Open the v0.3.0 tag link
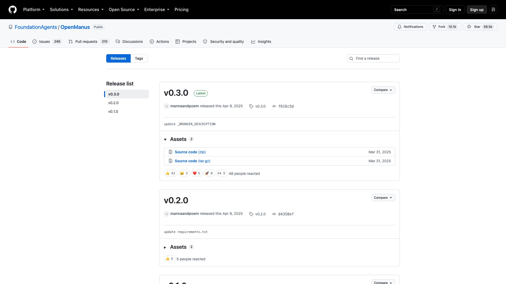The height and width of the screenshot is (284, 506). pos(257,106)
